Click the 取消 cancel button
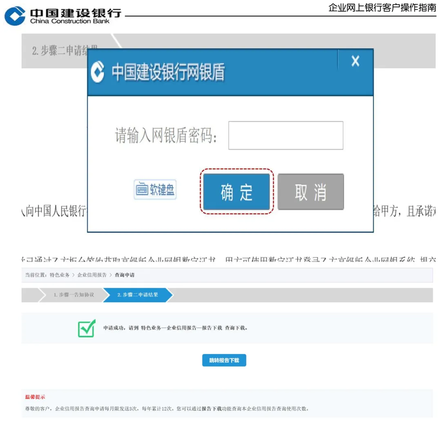Screen dimensions: 441x423 pos(310,192)
